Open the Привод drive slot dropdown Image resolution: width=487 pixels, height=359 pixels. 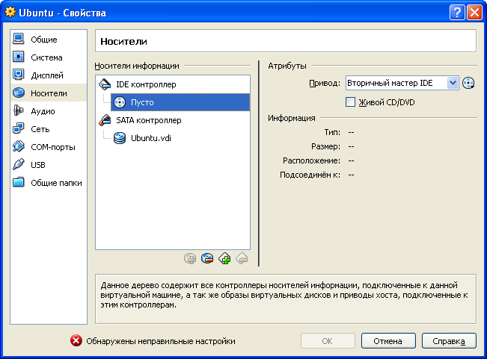pyautogui.click(x=402, y=83)
